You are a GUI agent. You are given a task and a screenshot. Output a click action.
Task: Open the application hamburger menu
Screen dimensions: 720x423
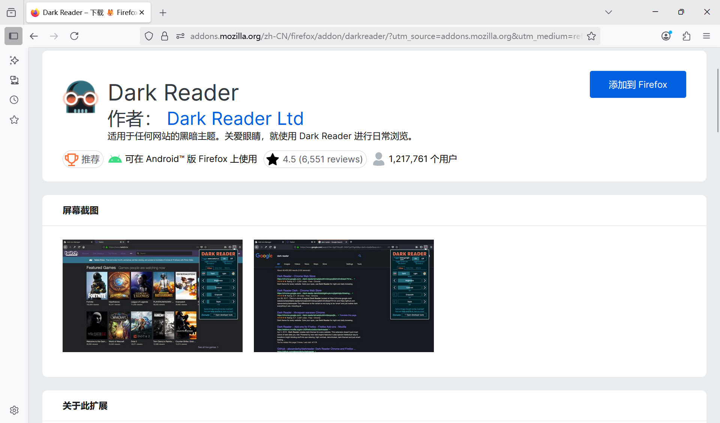706,36
